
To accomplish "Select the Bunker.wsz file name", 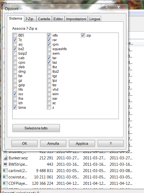I will [x=18, y=158].
